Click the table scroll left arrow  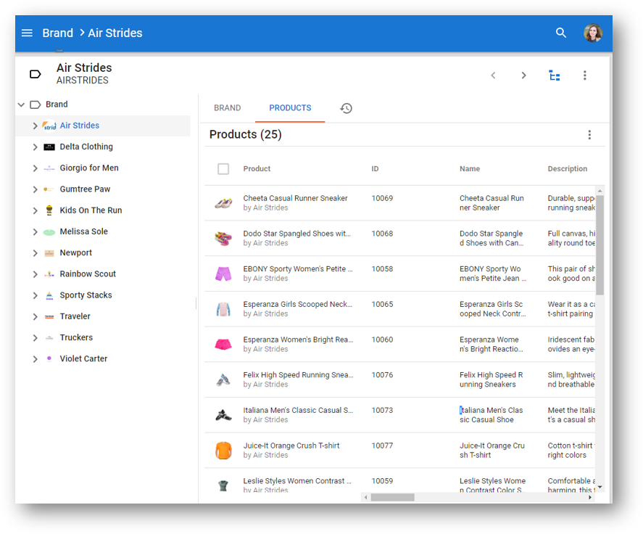point(365,498)
